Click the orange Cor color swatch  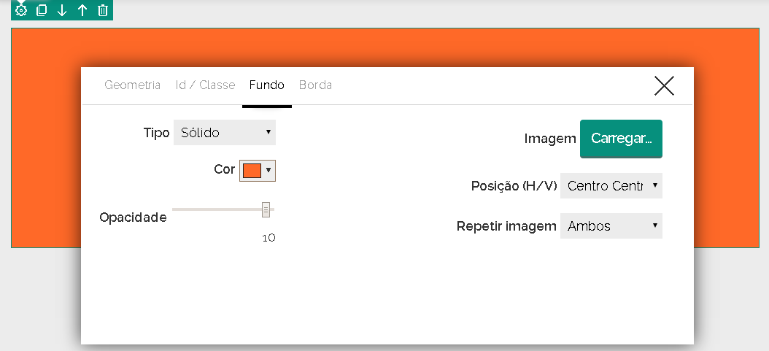[252, 171]
